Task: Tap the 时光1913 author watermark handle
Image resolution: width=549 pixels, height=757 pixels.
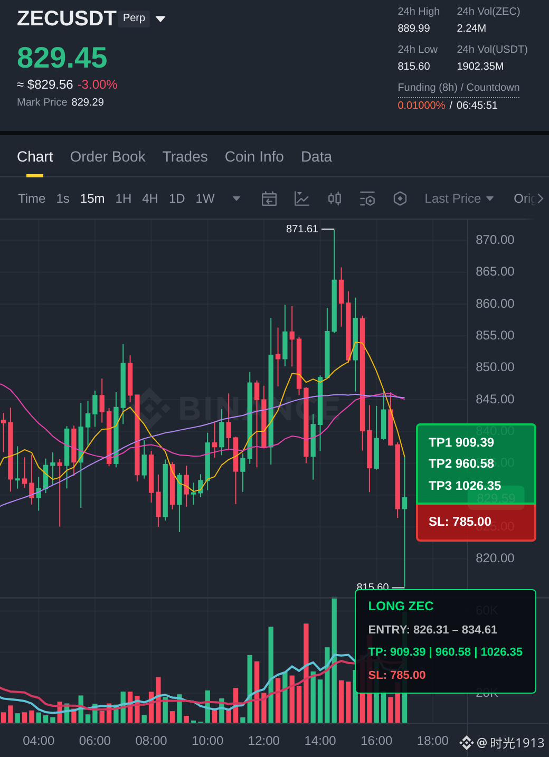Action: click(x=510, y=743)
